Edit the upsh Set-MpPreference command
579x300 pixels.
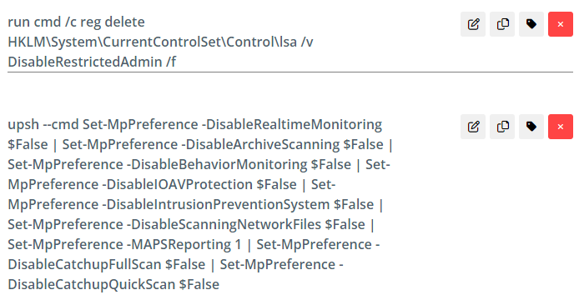click(473, 127)
